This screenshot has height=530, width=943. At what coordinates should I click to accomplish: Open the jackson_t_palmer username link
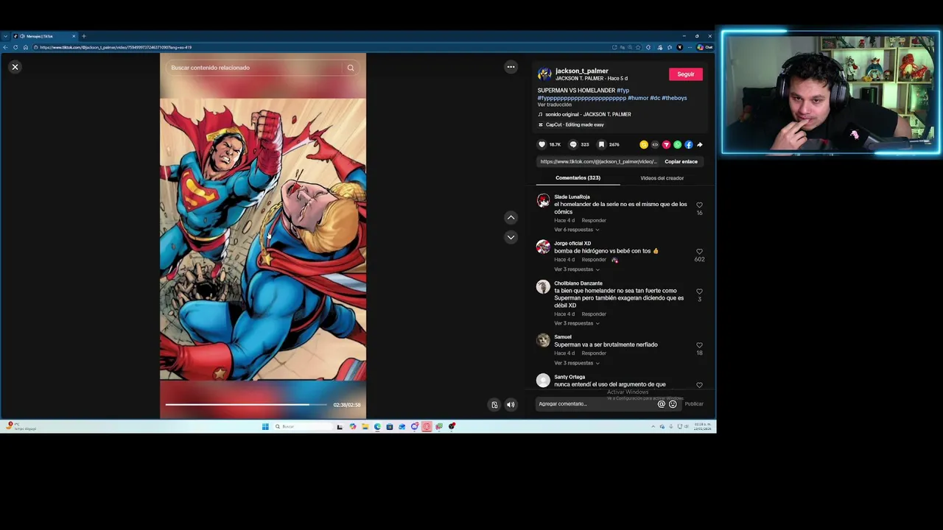581,71
